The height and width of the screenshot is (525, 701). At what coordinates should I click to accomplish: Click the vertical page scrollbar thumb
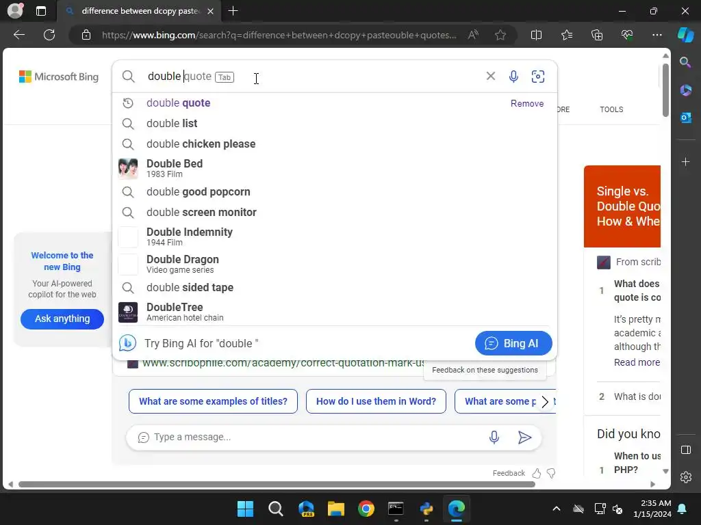[x=665, y=90]
